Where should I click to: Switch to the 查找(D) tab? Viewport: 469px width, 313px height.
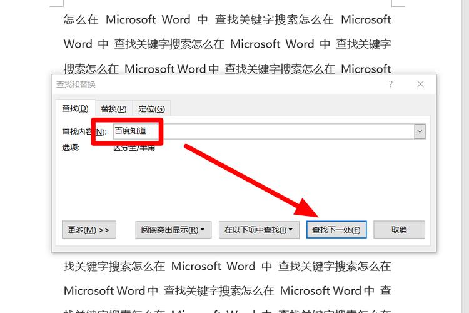[x=76, y=108]
